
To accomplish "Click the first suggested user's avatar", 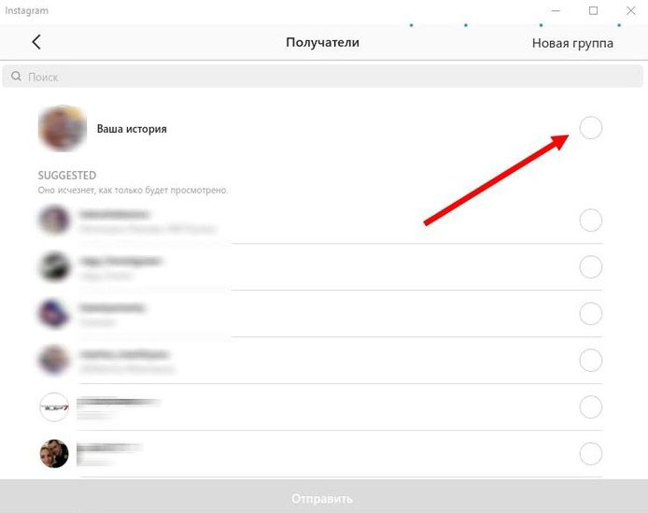I will coord(54,221).
